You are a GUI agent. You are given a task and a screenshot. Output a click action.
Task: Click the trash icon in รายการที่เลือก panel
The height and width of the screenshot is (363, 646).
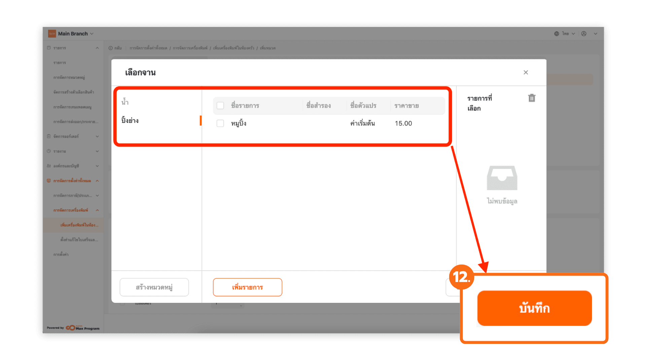coord(532,98)
